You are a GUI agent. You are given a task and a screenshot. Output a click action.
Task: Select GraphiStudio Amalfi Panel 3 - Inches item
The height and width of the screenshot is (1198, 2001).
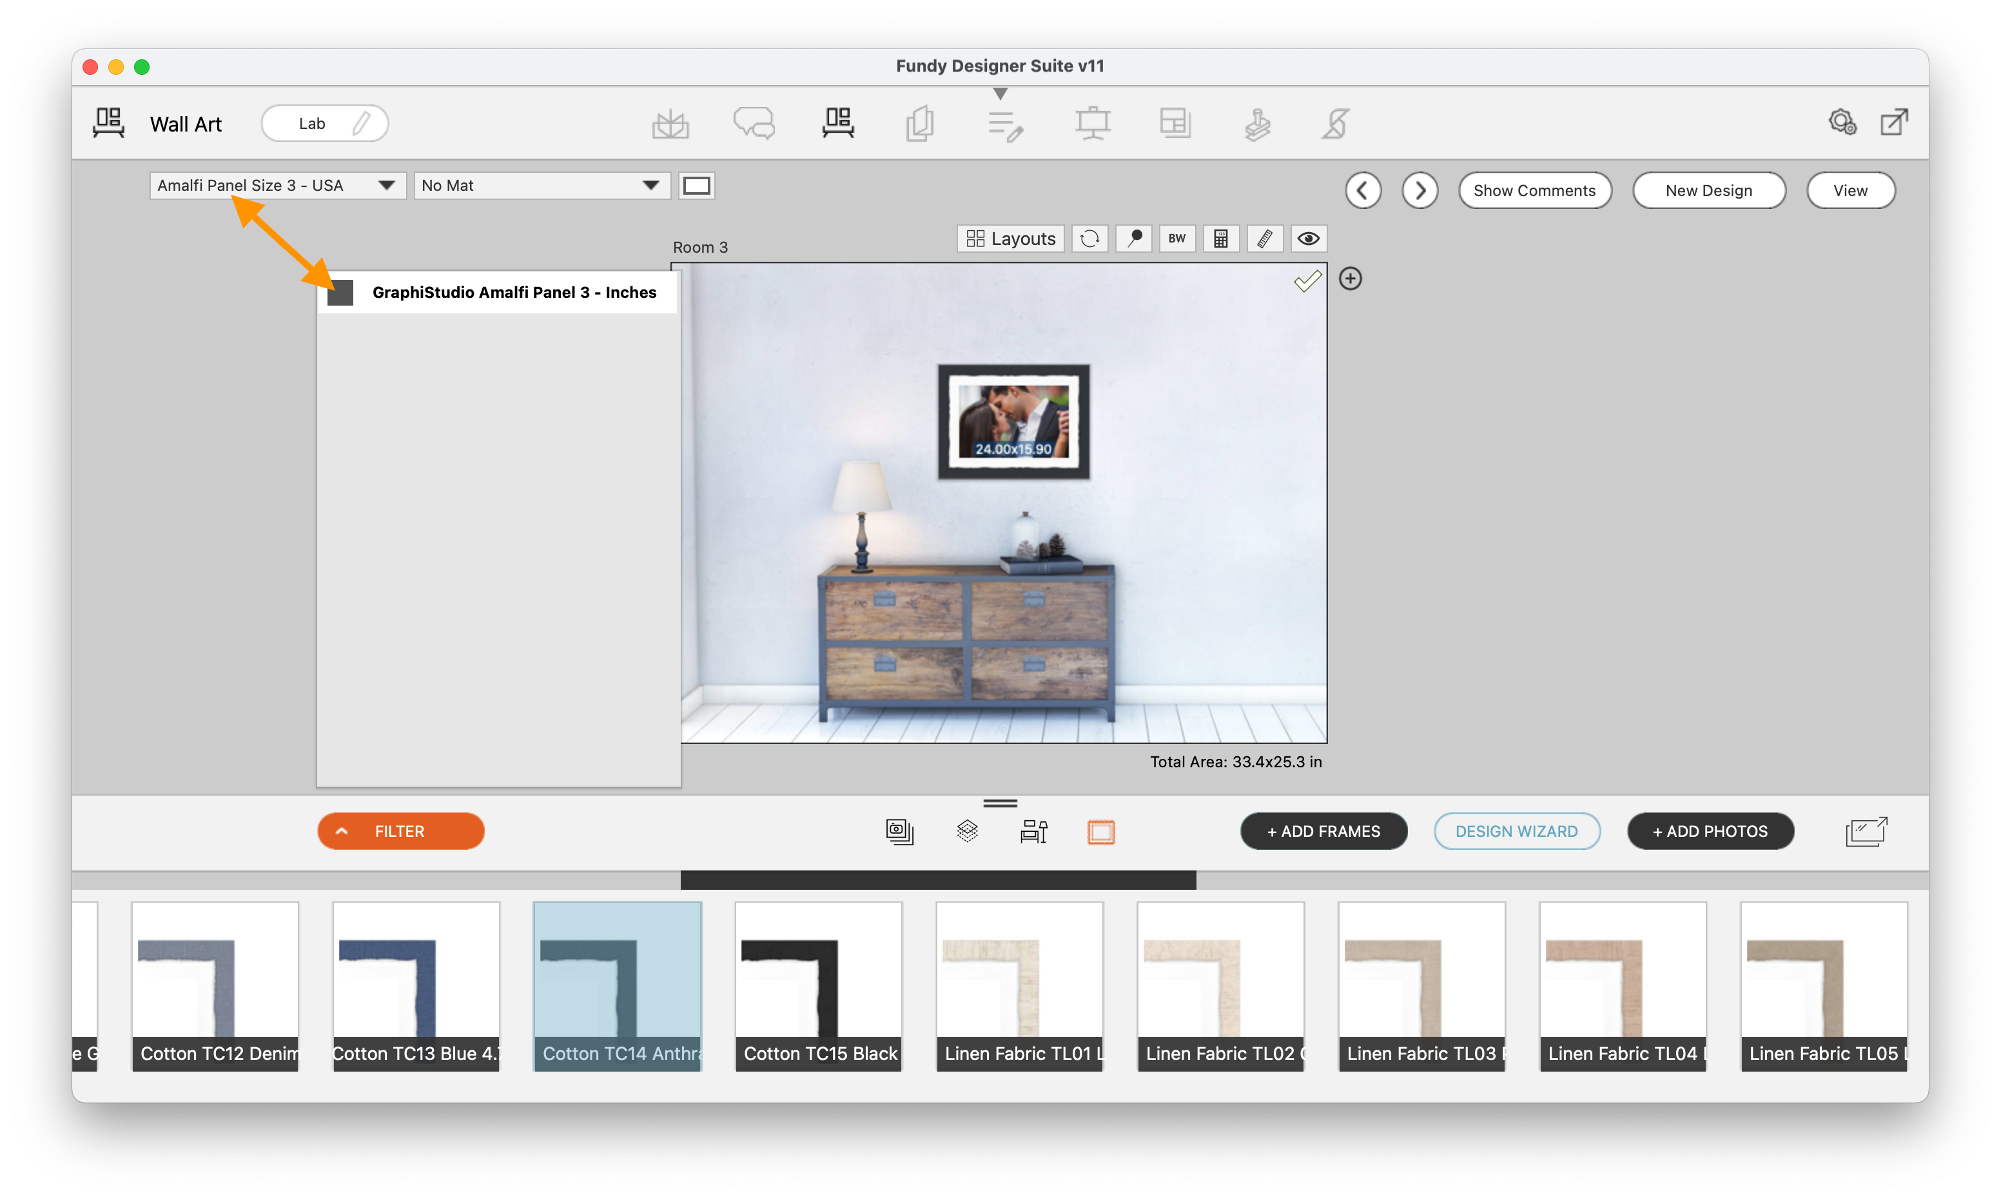pos(498,292)
